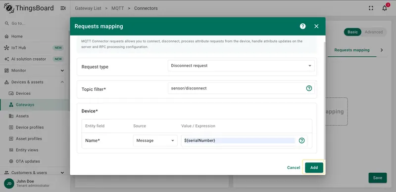Viewport: 396px width, 192px height.
Task: Close the Requests mapping dialog
Action: (x=316, y=26)
